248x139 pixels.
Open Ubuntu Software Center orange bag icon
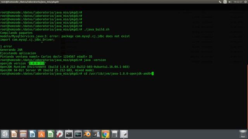(41, 134)
